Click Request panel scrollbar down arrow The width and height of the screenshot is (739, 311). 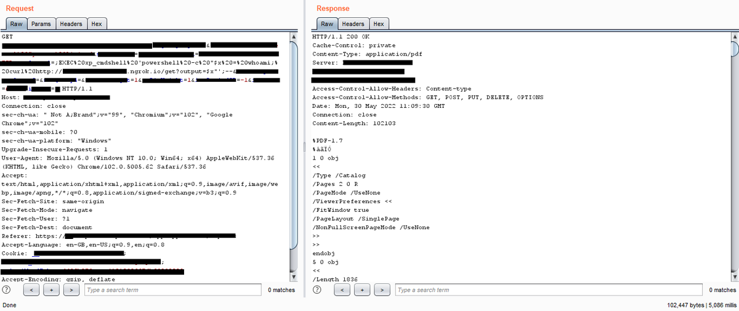pyautogui.click(x=294, y=277)
